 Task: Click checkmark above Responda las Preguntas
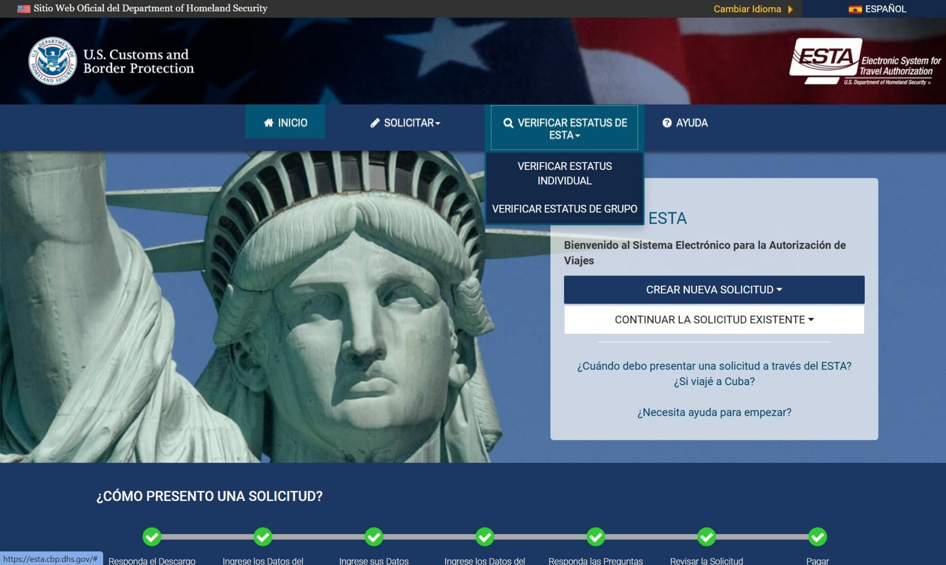click(596, 537)
